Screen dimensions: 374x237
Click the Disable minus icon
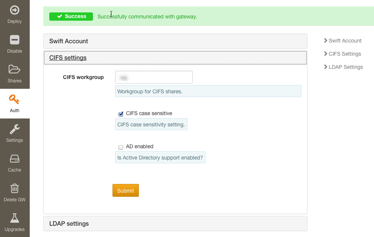tap(15, 40)
